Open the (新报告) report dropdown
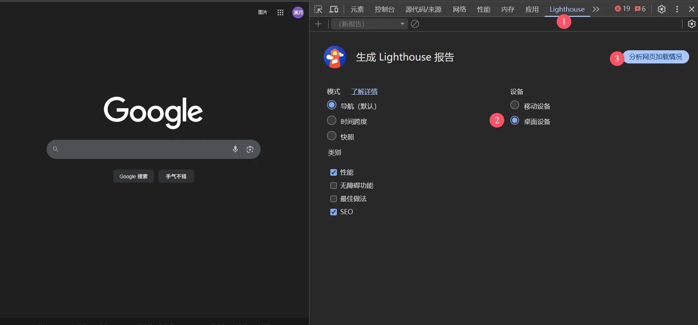698x325 pixels. [x=370, y=24]
